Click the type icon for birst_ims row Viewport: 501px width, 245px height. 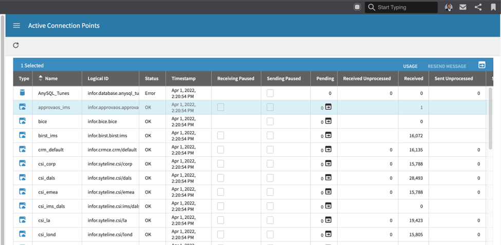pyautogui.click(x=23, y=135)
